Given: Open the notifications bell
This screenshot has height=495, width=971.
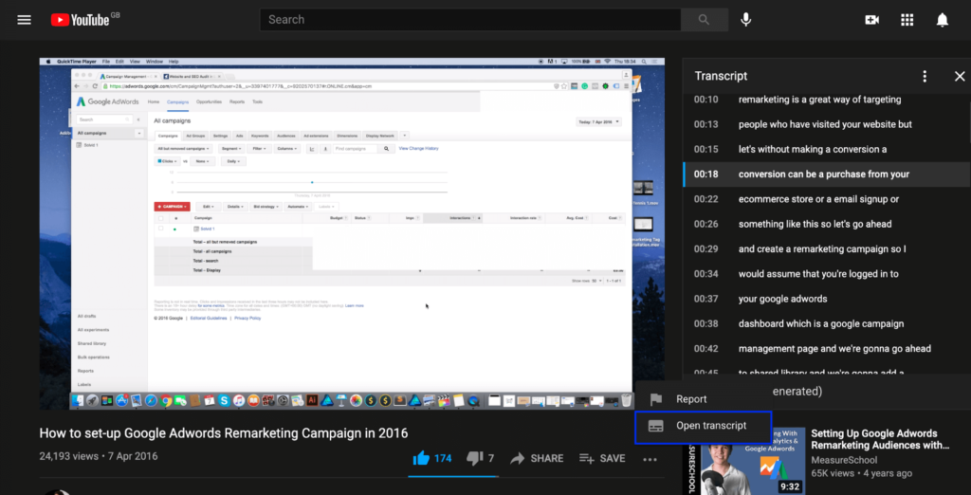Looking at the screenshot, I should pos(942,20).
